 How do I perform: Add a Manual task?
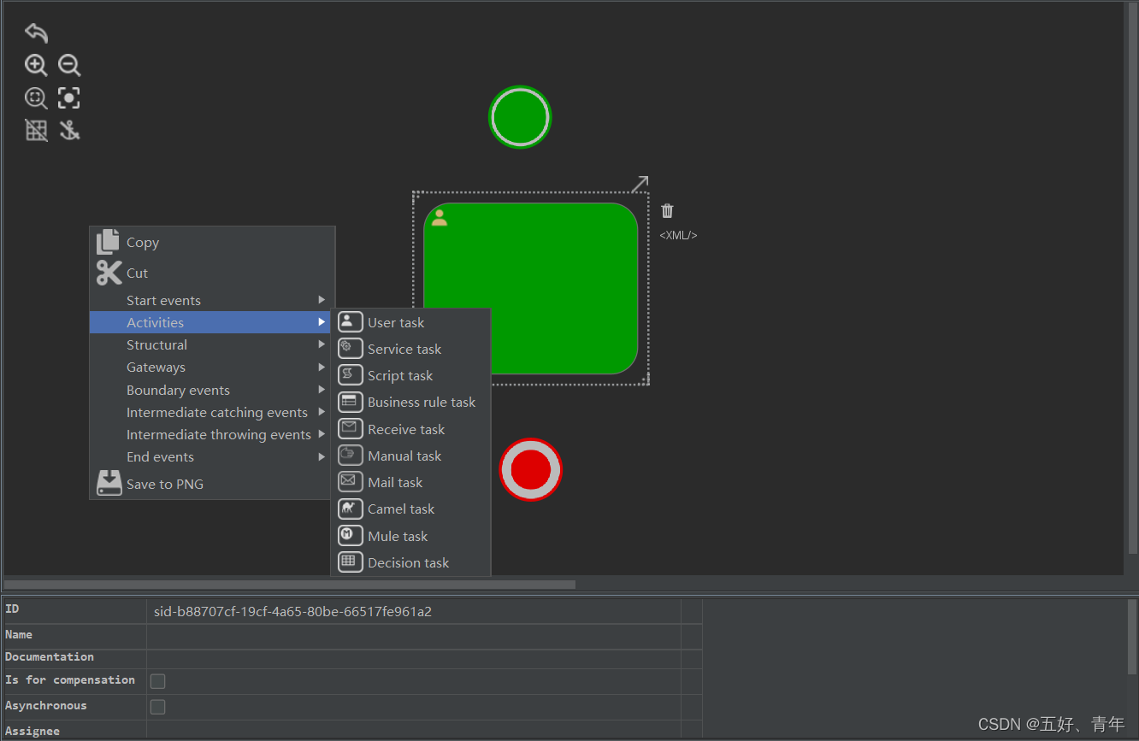coord(410,456)
